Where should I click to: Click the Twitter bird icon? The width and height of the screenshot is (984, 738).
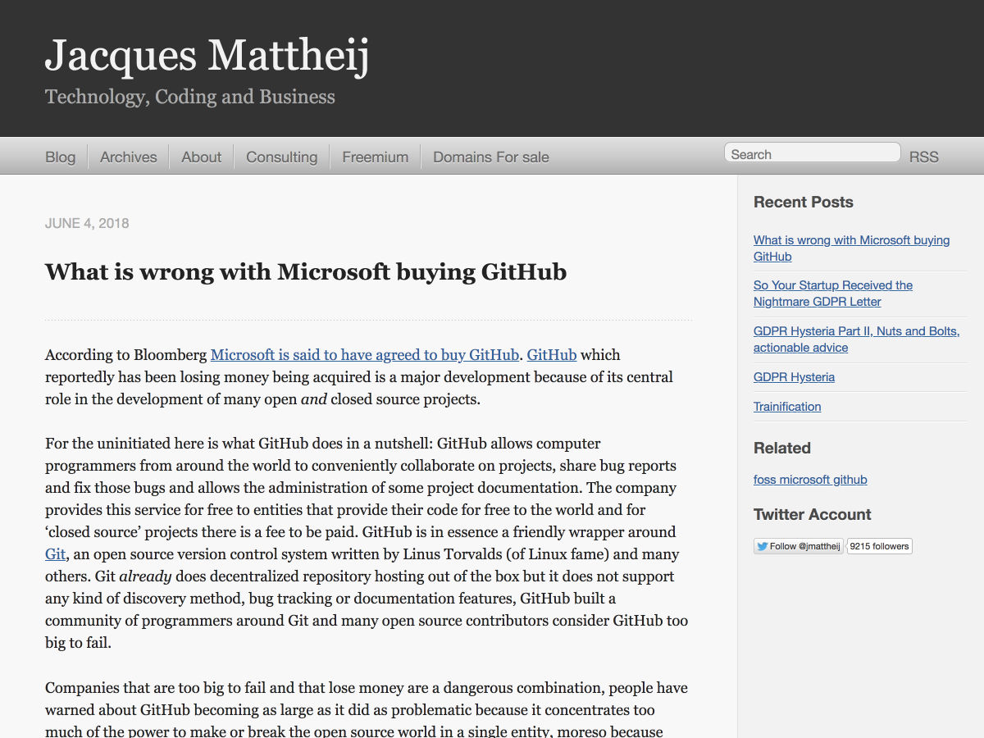pyautogui.click(x=762, y=546)
